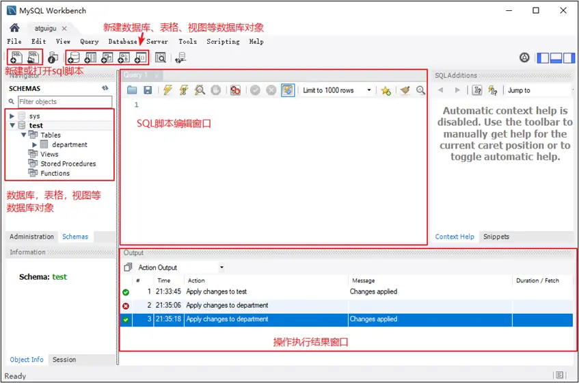Expand the sys schema tree node
Image resolution: width=579 pixels, height=383 pixels.
[x=12, y=116]
